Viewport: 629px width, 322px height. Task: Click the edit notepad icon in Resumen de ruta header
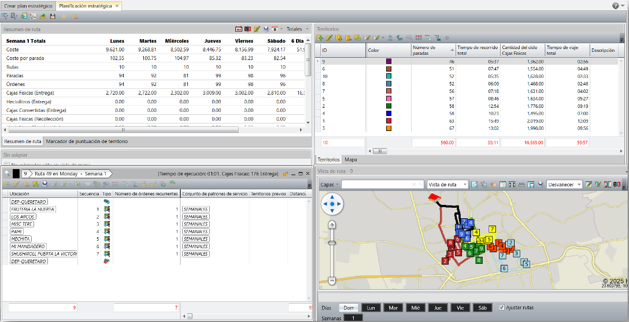click(x=257, y=29)
